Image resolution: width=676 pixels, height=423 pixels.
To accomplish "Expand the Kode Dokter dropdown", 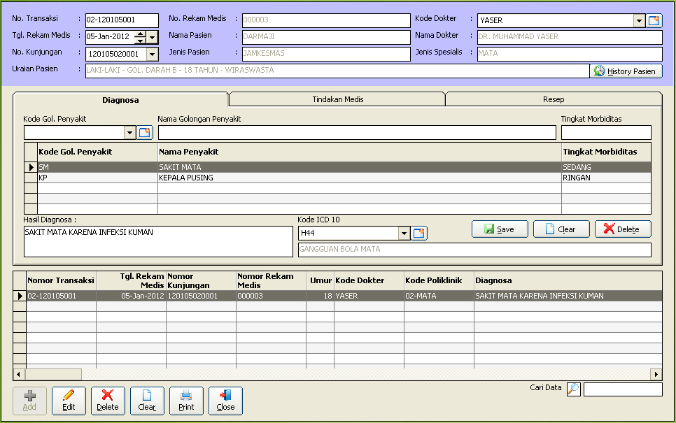I will pos(638,20).
